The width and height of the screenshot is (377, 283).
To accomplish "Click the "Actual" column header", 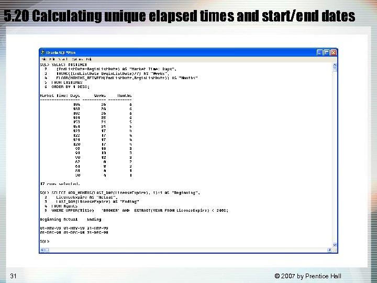I will pyautogui.click(x=71, y=220).
